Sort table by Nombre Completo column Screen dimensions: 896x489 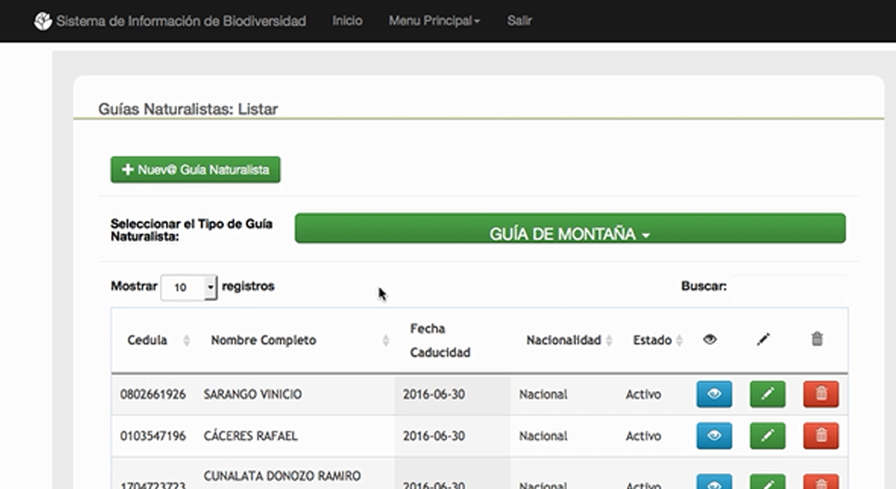pyautogui.click(x=263, y=340)
